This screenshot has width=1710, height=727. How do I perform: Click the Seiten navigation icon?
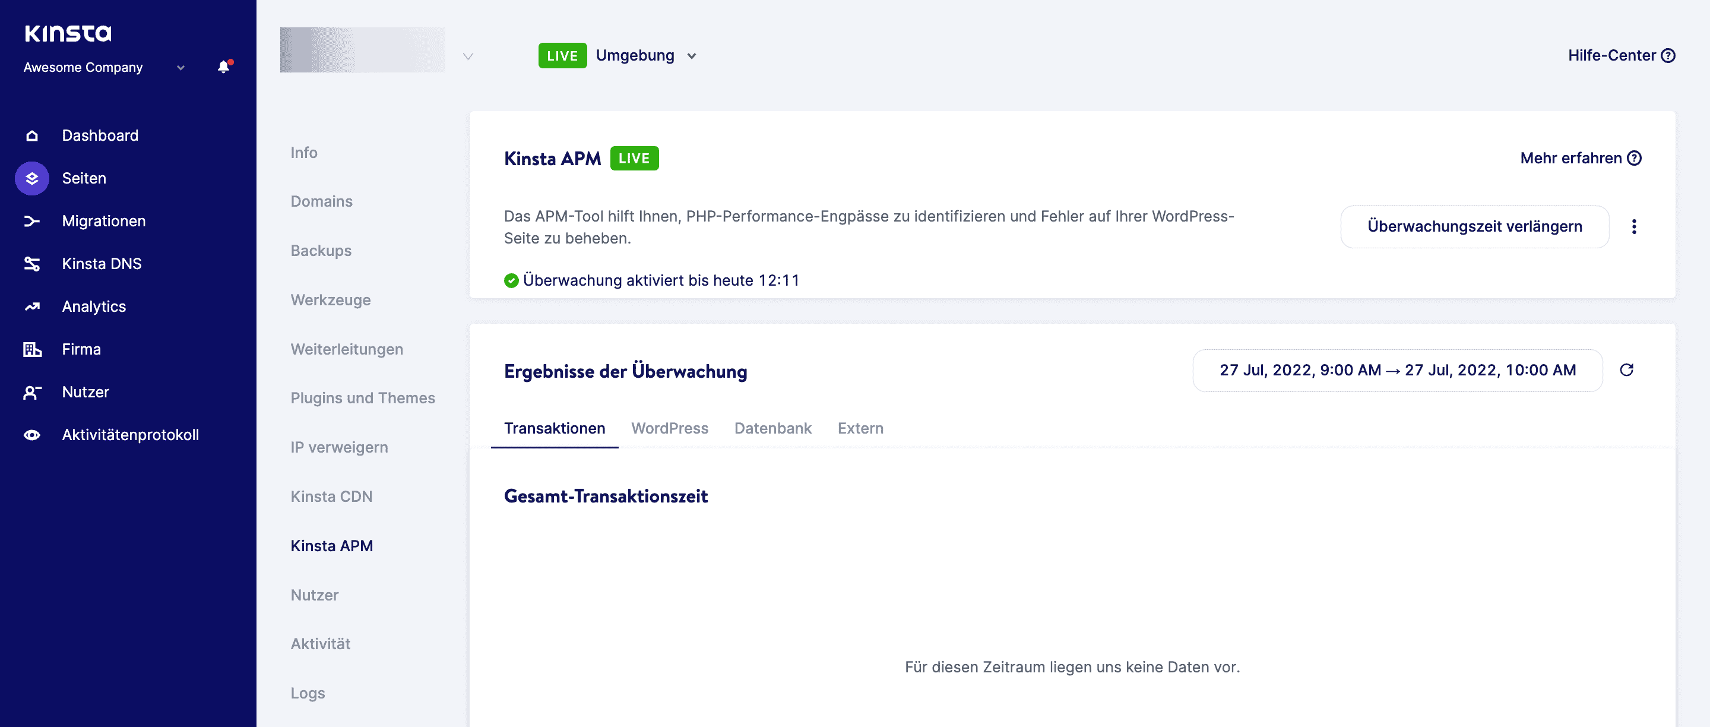[x=31, y=178]
